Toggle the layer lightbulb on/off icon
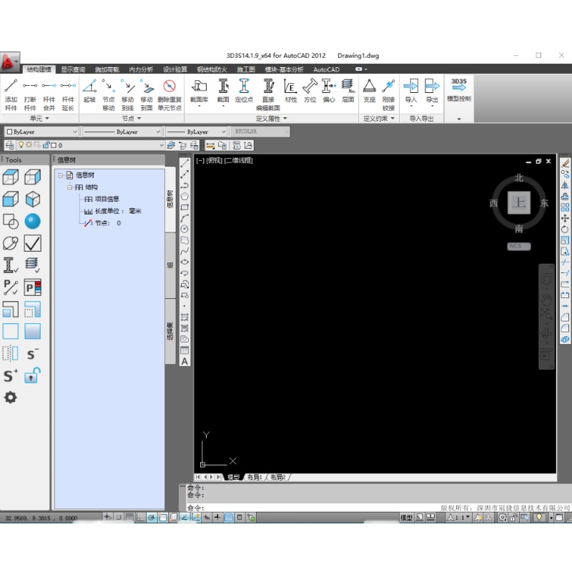The height and width of the screenshot is (572, 572). pos(21,145)
